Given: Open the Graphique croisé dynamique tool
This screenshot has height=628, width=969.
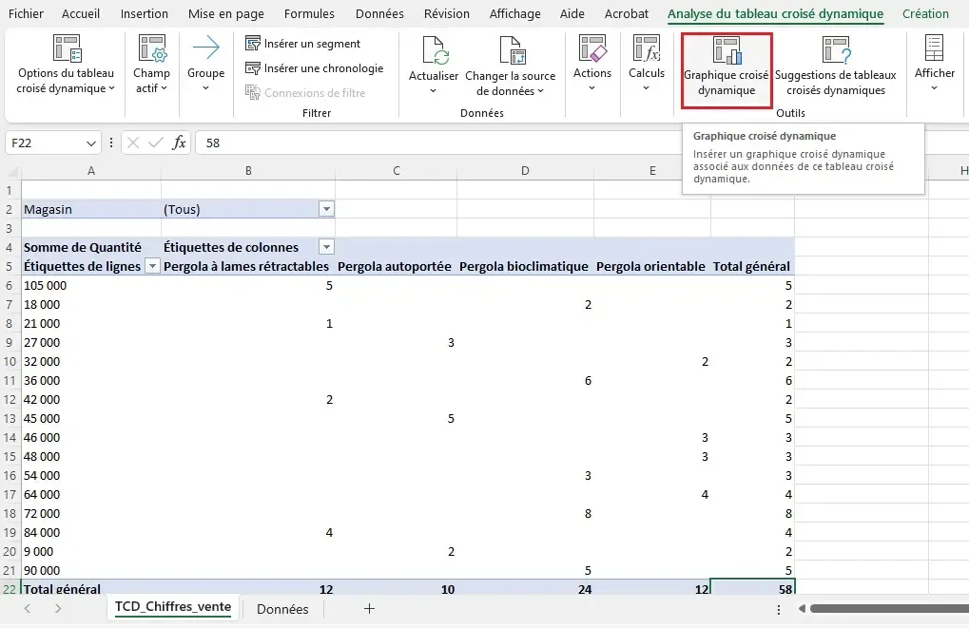Looking at the screenshot, I should (725, 65).
